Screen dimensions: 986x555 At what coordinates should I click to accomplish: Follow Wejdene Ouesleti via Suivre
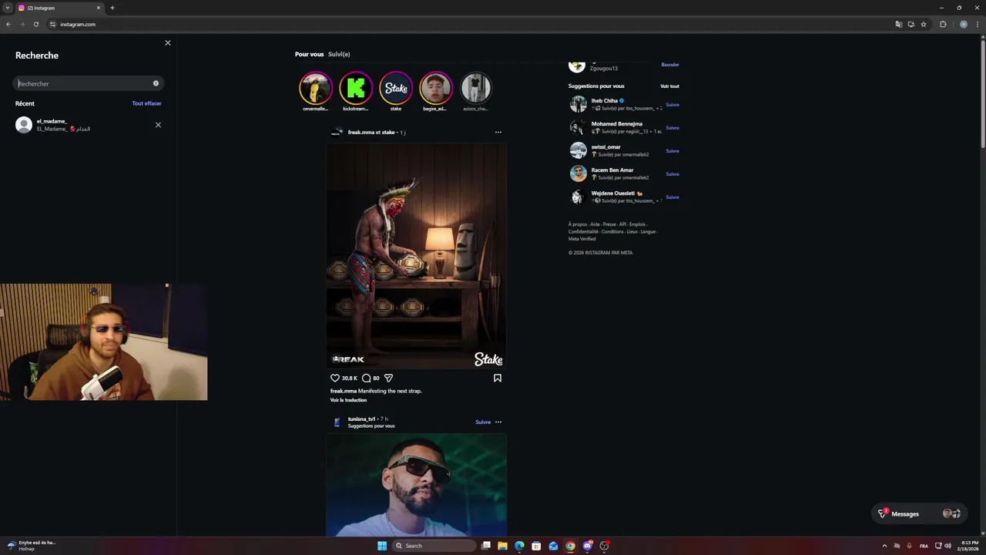[672, 197]
